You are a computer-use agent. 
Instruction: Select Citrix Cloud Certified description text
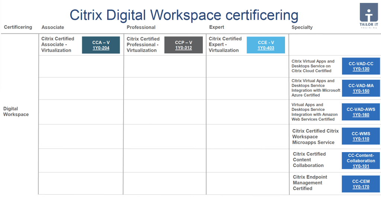click(x=313, y=66)
